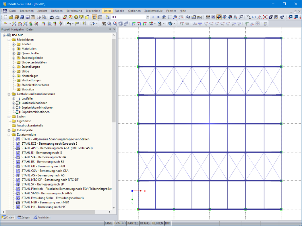Expand the Querschnitte tree node
The height and width of the screenshot is (226, 302).
pyautogui.click(x=14, y=53)
